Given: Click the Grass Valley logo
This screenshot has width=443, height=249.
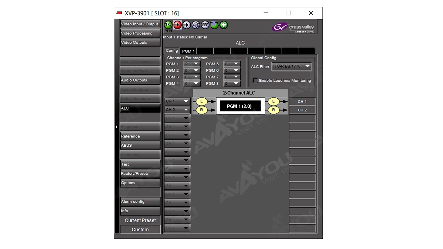Looking at the screenshot, I should pyautogui.click(x=293, y=27).
